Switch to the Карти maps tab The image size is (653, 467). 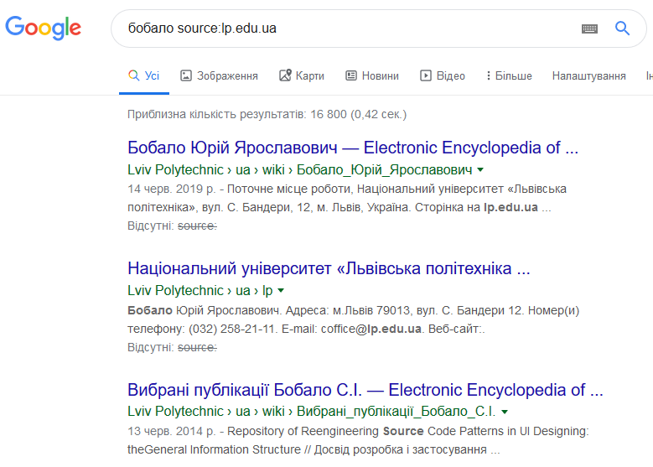point(302,75)
